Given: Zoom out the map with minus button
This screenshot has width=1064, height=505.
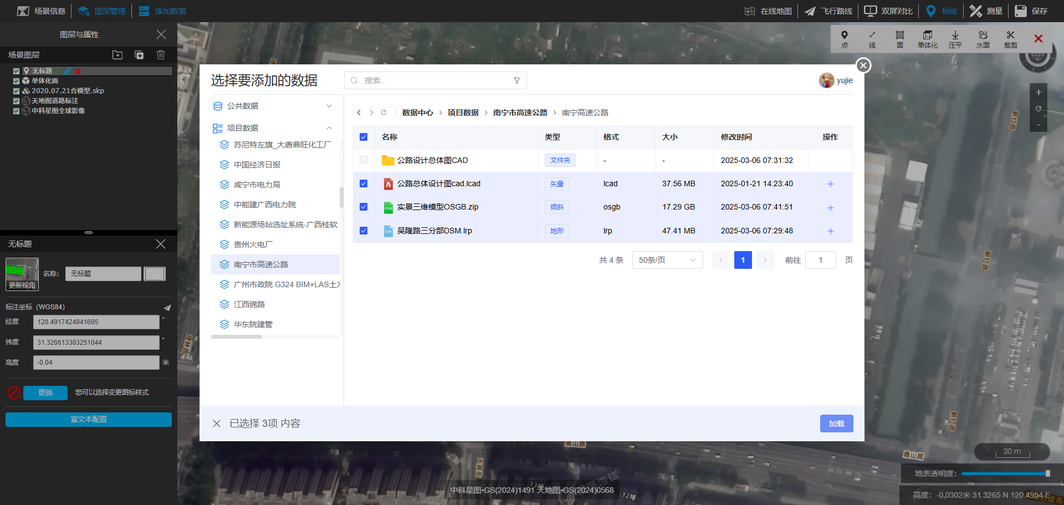Looking at the screenshot, I should click(1039, 125).
